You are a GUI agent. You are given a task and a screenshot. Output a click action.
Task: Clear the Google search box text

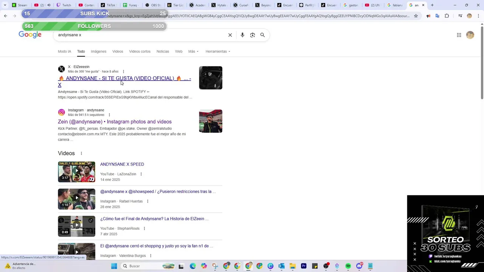[x=230, y=35]
